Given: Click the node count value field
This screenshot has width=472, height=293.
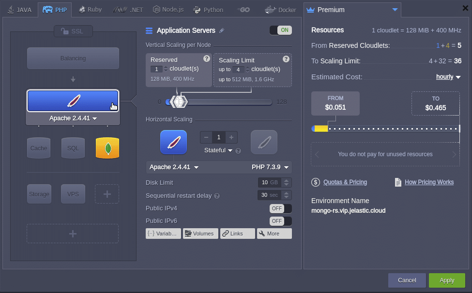Looking at the screenshot, I should coord(219,137).
